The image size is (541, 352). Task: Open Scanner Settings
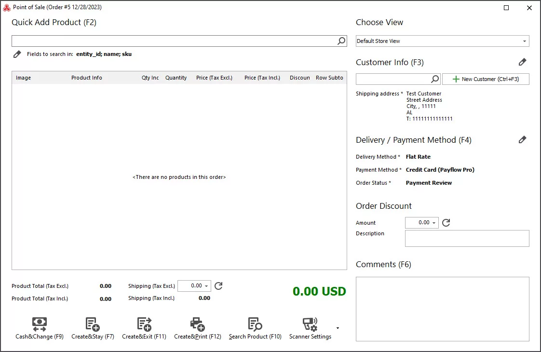pos(310,328)
